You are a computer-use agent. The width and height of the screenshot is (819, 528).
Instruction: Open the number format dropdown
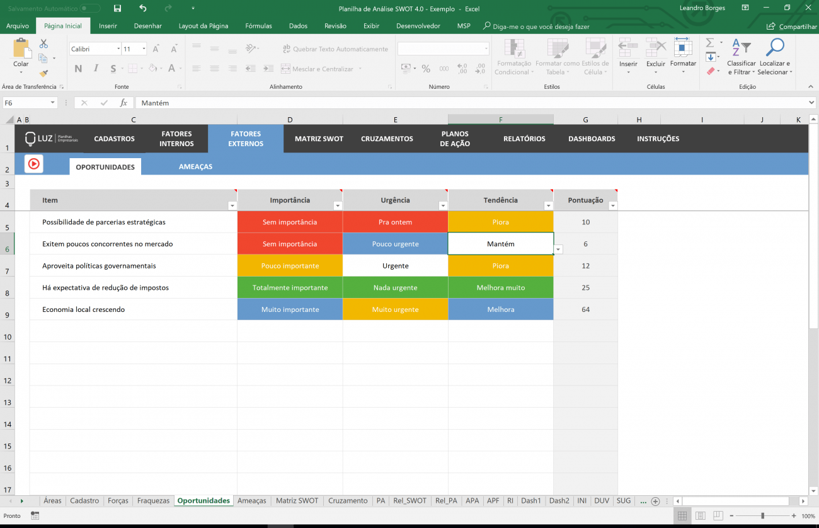tap(486, 49)
